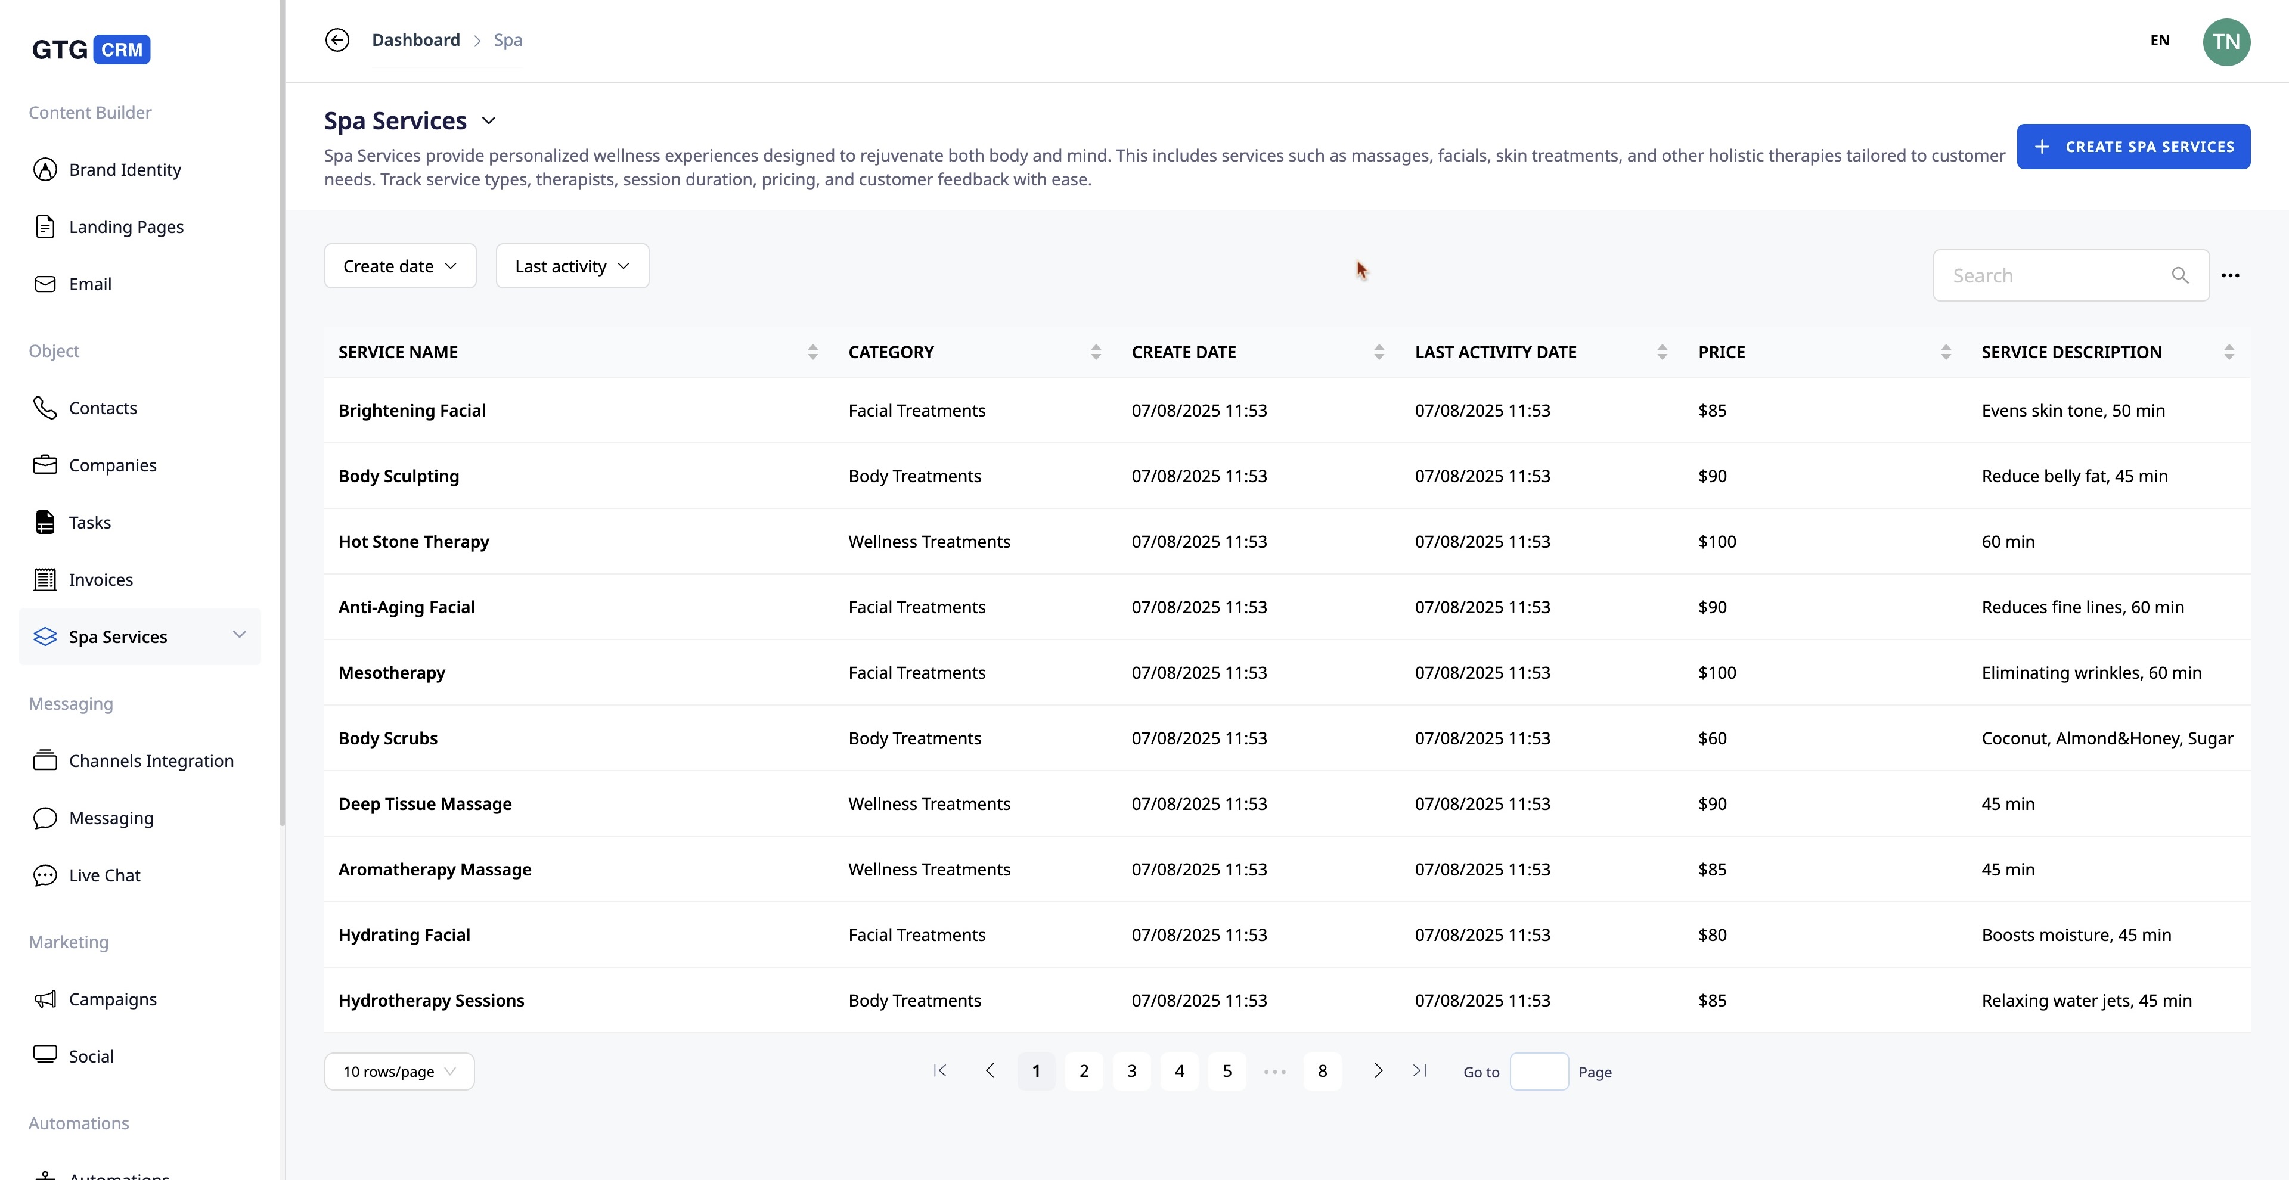Click the back arrow circle icon

337,40
